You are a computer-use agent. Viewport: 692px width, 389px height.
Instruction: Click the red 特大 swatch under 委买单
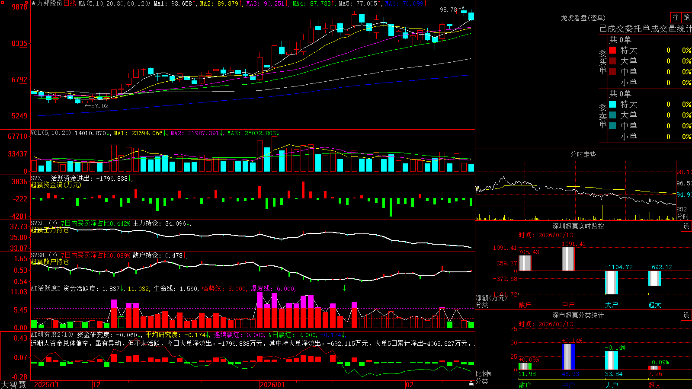coord(612,50)
